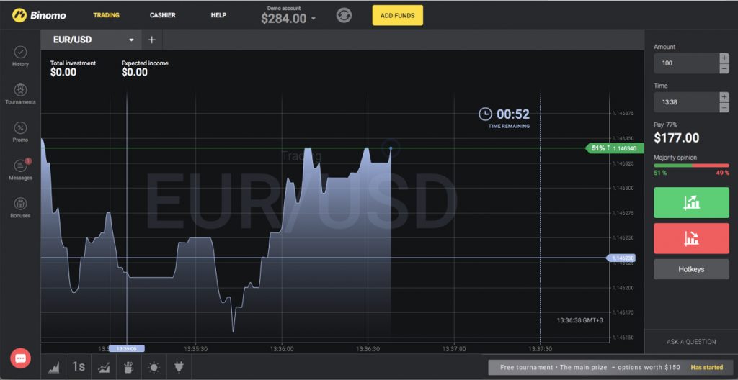
Task: Increase the expiry time with plus
Action: [724, 97]
